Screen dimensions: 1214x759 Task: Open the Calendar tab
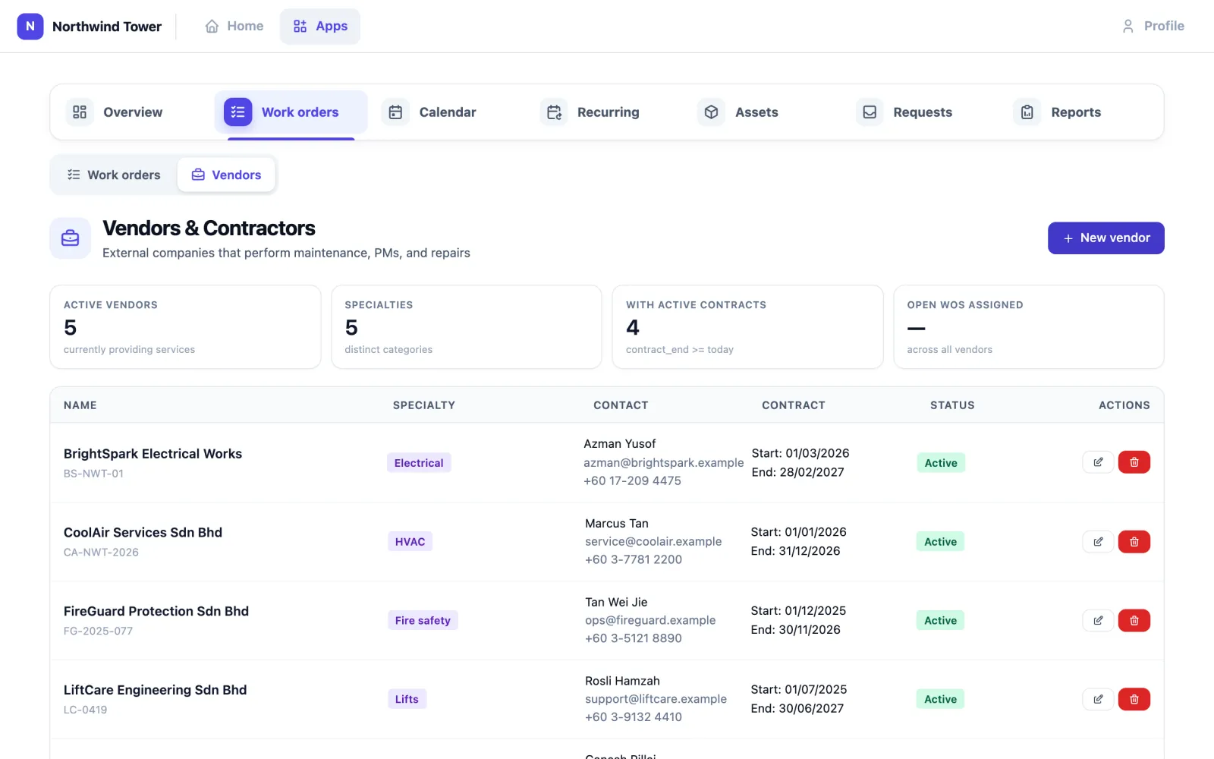click(429, 112)
